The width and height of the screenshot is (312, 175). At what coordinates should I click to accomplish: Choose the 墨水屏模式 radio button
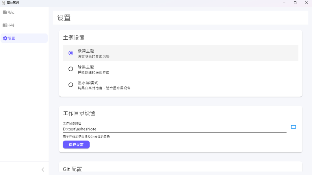click(x=71, y=85)
